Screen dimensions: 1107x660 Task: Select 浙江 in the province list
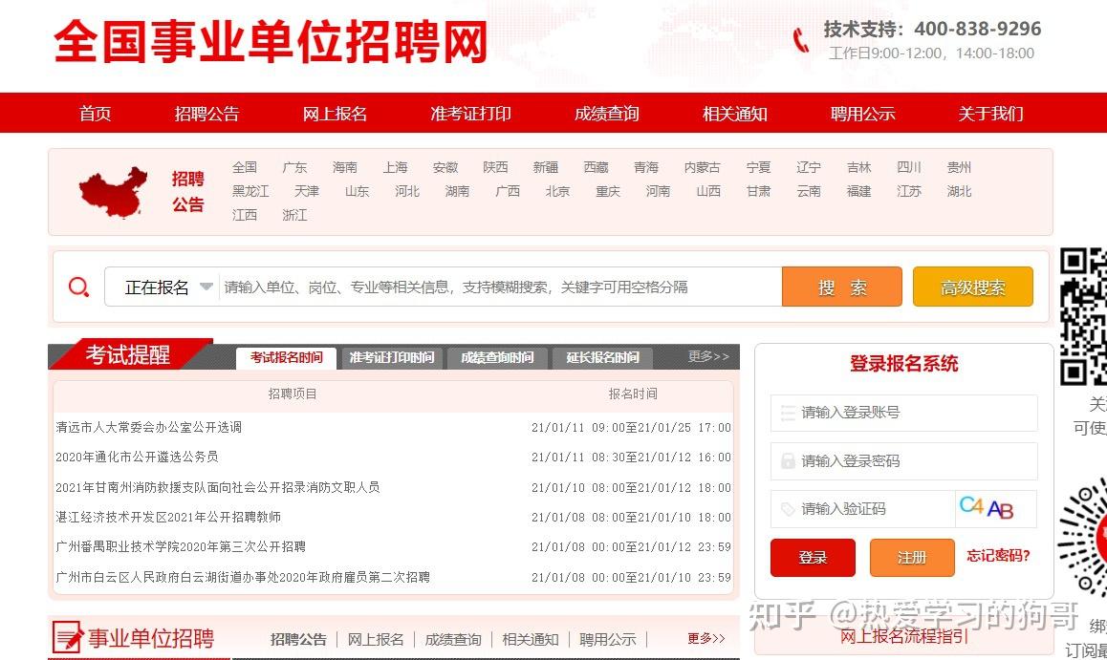point(294,215)
